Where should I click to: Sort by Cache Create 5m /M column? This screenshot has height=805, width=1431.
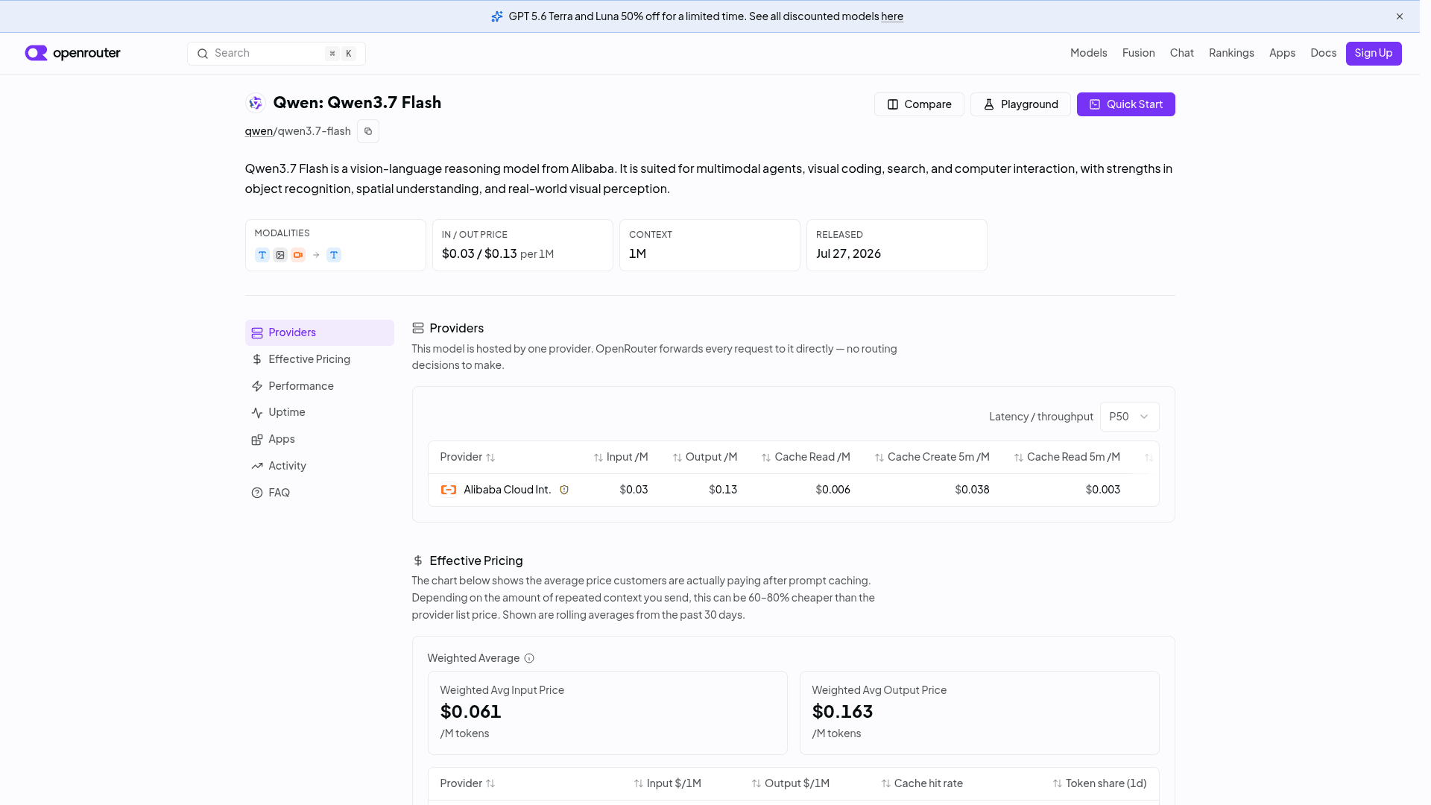click(x=932, y=457)
